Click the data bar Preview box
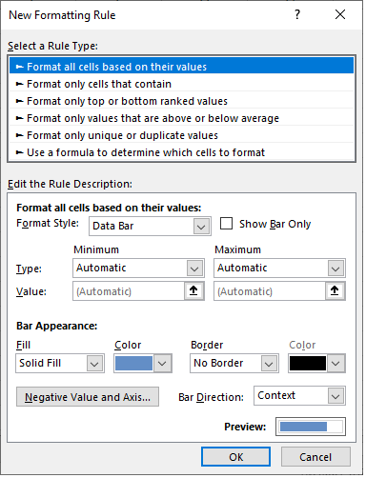Screen dimensions: 366x478 coord(311,427)
